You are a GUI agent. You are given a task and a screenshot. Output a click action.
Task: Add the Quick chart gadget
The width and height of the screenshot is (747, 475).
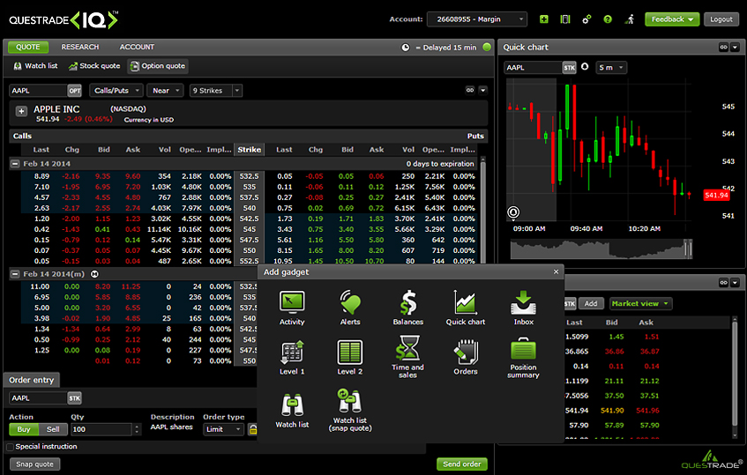pyautogui.click(x=466, y=308)
